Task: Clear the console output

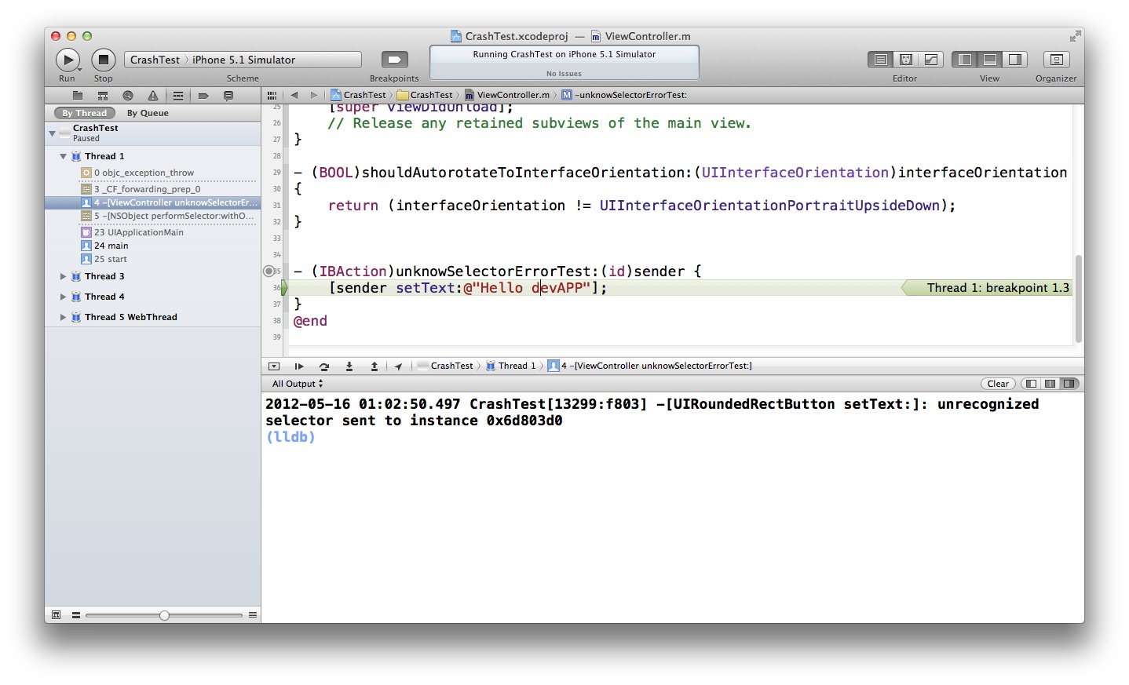Action: coord(998,384)
